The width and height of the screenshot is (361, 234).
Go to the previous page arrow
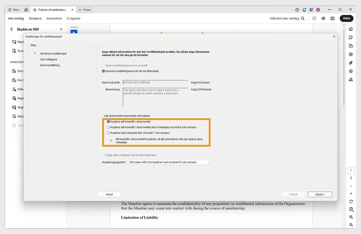click(x=351, y=186)
